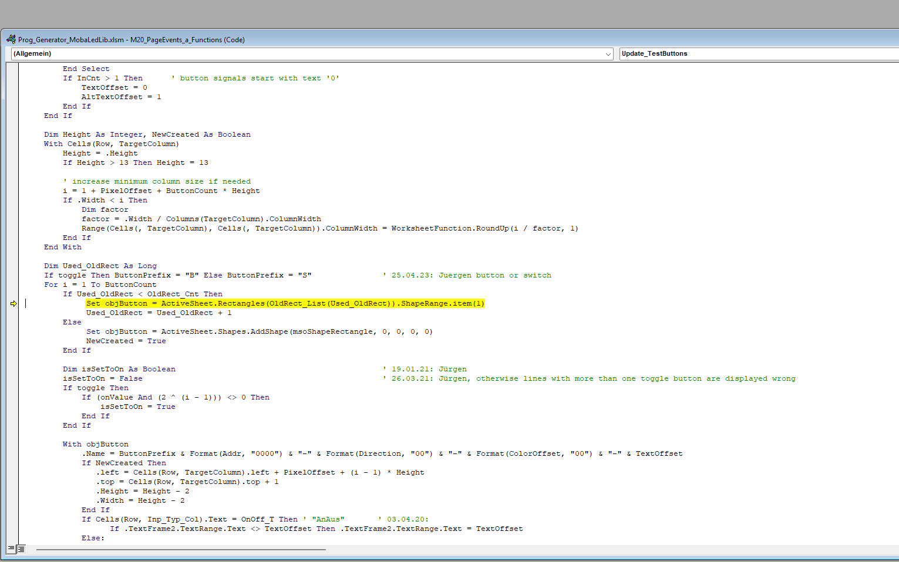Click the 'End Select' line at top

pos(86,69)
